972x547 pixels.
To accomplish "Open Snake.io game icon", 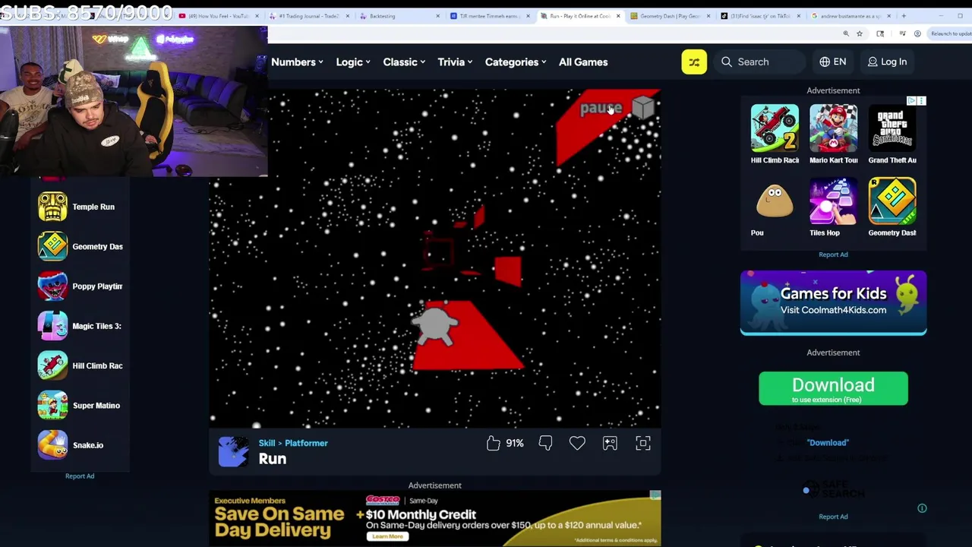I will click(x=52, y=445).
